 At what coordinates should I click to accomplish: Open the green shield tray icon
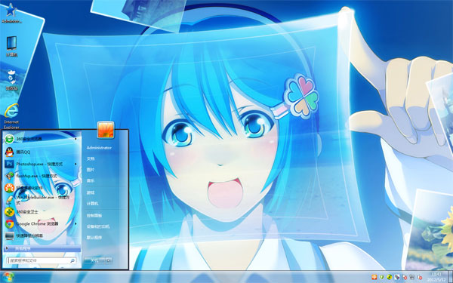coord(381,277)
